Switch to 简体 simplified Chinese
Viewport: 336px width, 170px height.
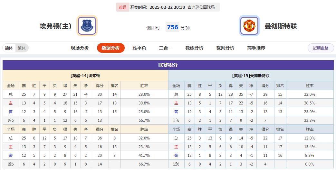(9, 48)
